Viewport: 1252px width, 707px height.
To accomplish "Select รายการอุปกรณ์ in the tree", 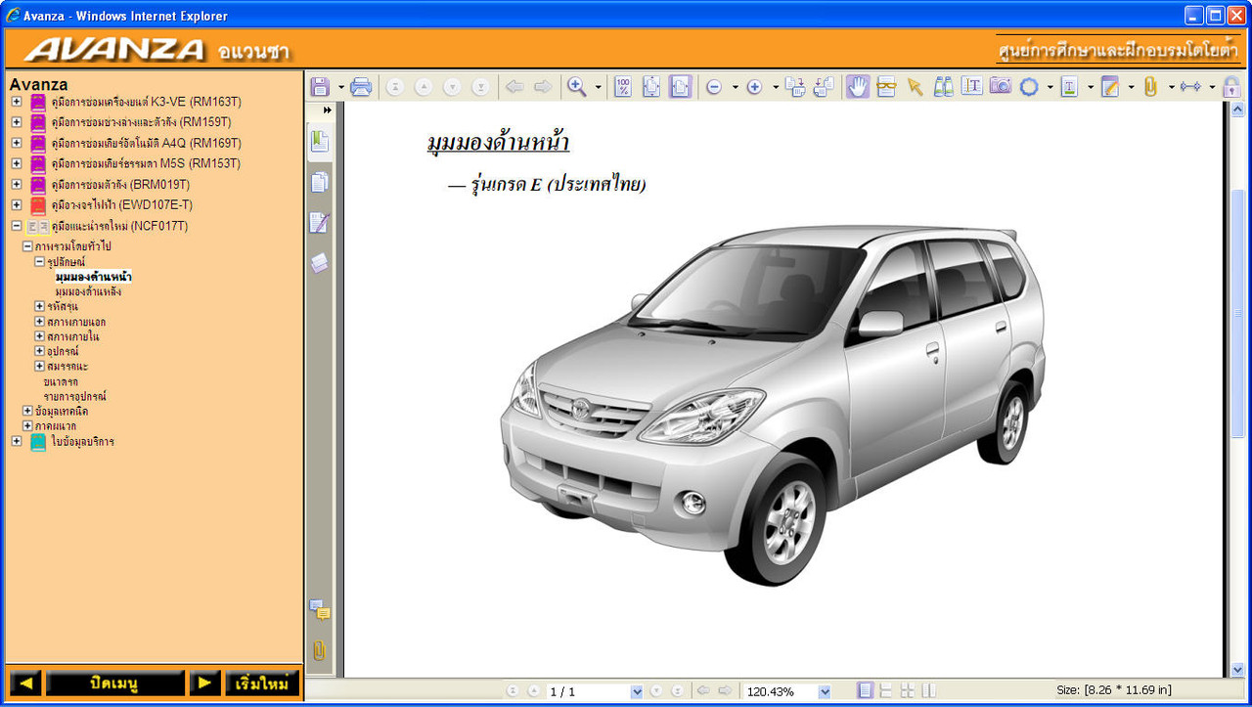I will pyautogui.click(x=74, y=396).
